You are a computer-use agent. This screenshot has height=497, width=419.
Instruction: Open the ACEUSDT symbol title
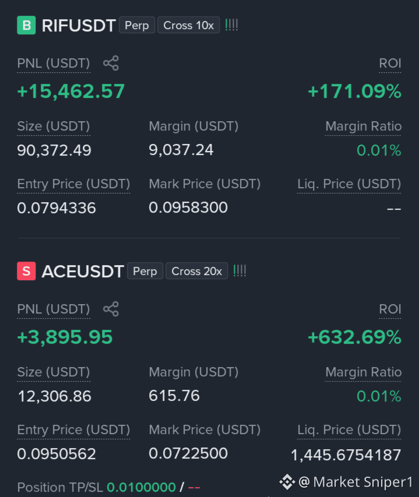pos(83,272)
